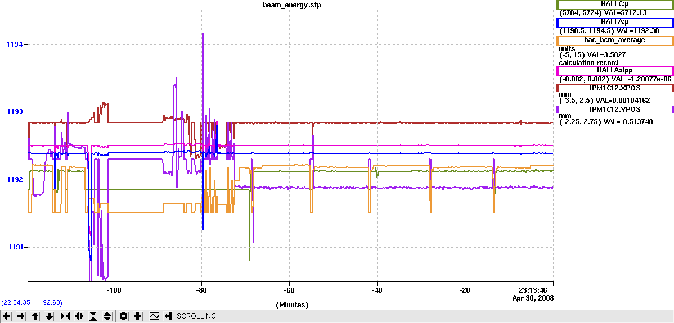Click the (Minutes) x-axis label
Image resolution: width=674 pixels, height=323 pixels.
click(x=293, y=305)
